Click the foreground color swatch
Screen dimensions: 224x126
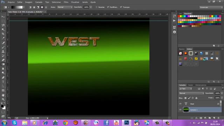click(2, 106)
